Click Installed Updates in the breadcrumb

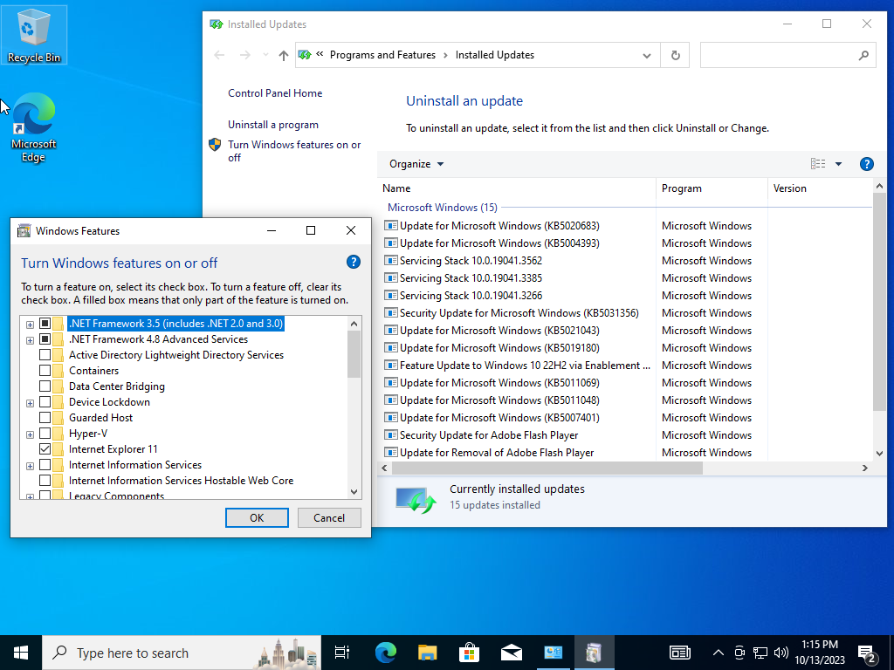point(495,55)
